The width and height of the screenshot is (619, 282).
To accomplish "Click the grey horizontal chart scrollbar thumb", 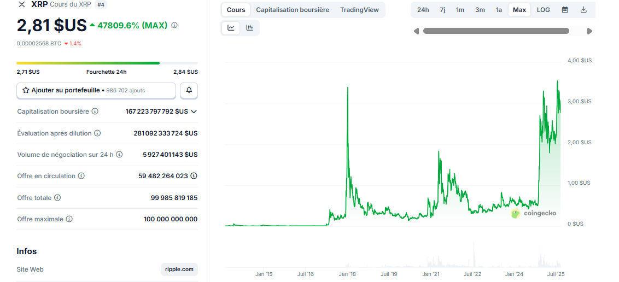I will (496, 31).
